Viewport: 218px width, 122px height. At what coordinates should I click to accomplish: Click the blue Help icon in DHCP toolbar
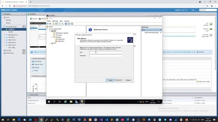point(66,24)
